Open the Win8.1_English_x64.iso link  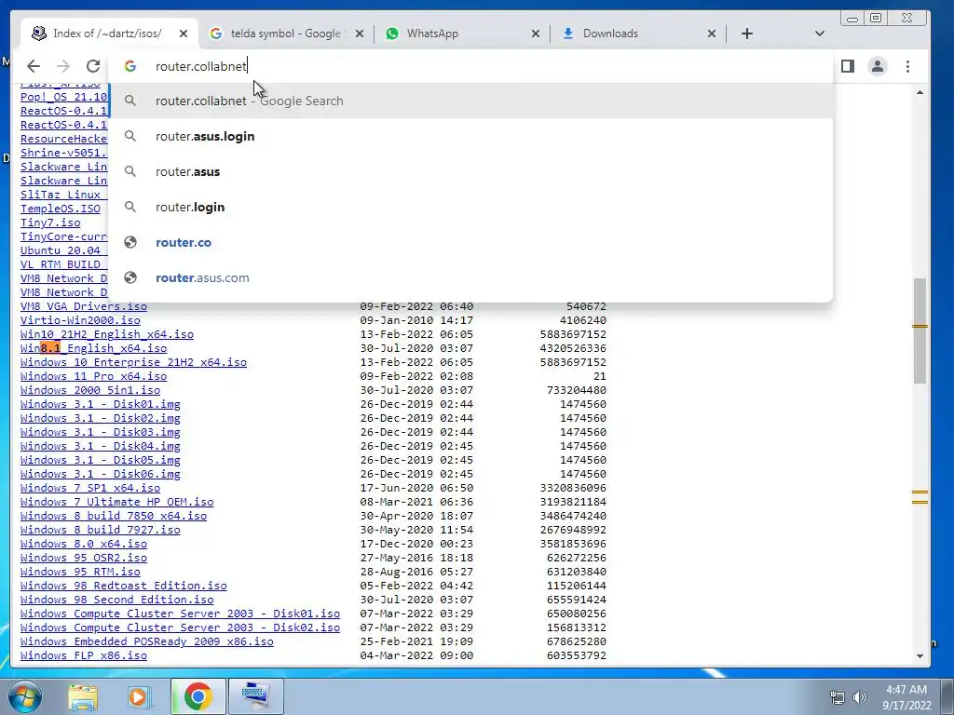coord(94,348)
